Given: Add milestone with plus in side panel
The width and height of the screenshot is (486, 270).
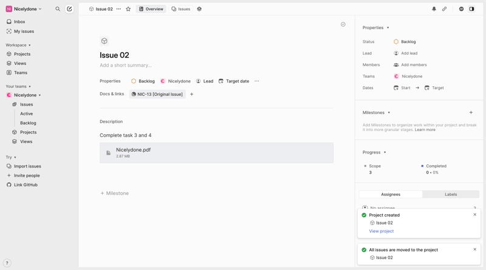Looking at the screenshot, I should click(471, 113).
